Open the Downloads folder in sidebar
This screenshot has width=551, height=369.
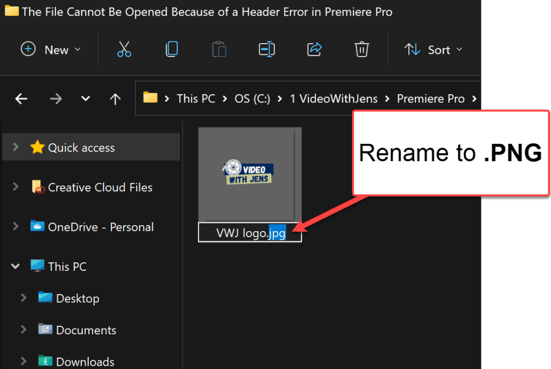pyautogui.click(x=85, y=362)
